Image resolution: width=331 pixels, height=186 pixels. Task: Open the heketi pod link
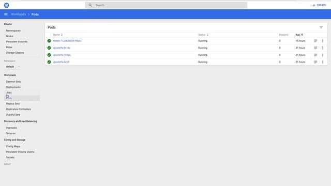(x=67, y=41)
